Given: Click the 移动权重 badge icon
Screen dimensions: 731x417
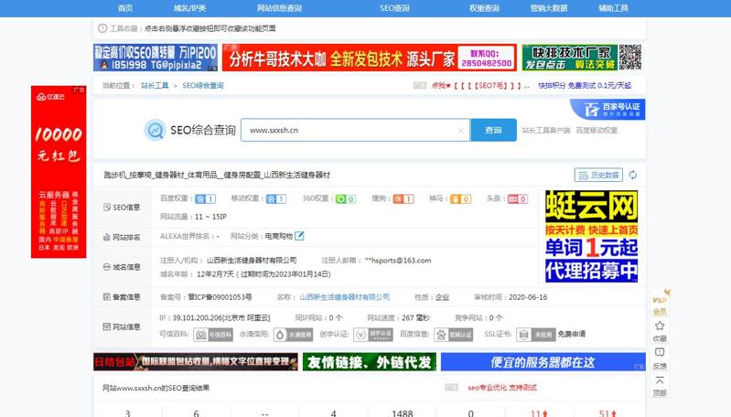Looking at the screenshot, I should point(276,199).
